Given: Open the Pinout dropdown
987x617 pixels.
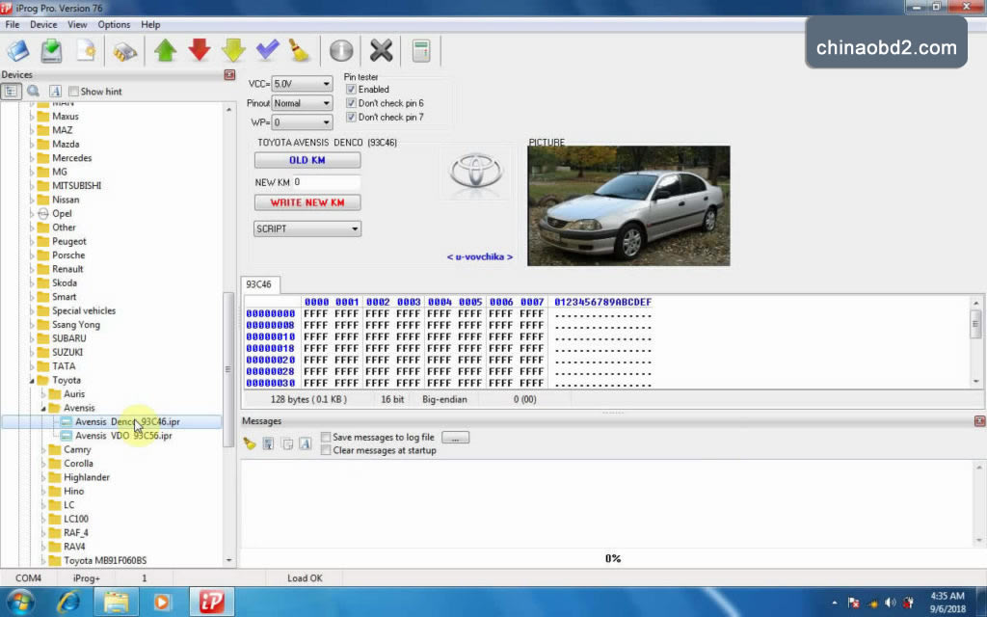Looking at the screenshot, I should coord(302,103).
